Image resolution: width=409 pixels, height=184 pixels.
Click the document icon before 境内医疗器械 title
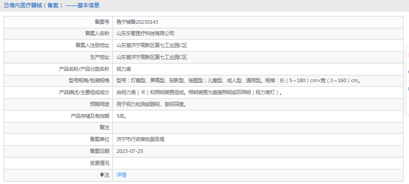click(x=6, y=5)
